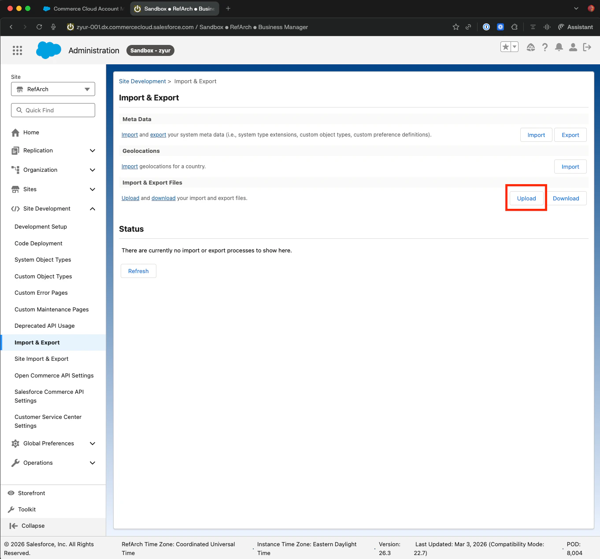The image size is (600, 559).
Task: Open the help question mark icon
Action: 545,47
